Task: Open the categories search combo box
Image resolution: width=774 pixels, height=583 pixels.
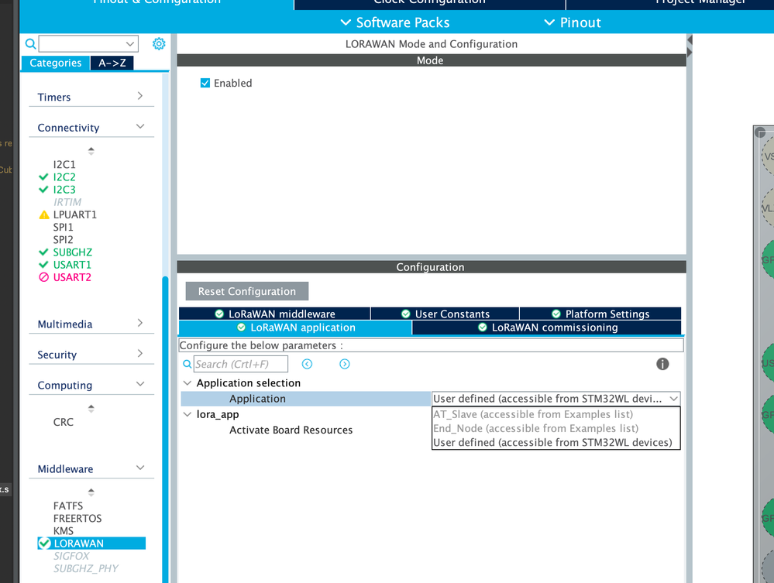Action: [88, 44]
